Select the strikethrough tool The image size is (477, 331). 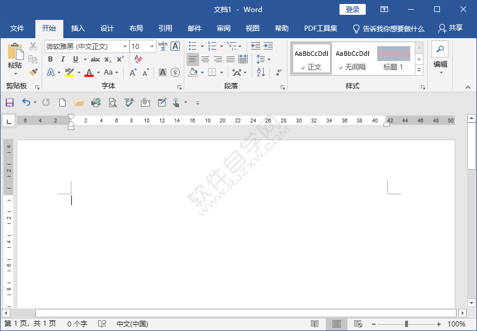pyautogui.click(x=95, y=59)
